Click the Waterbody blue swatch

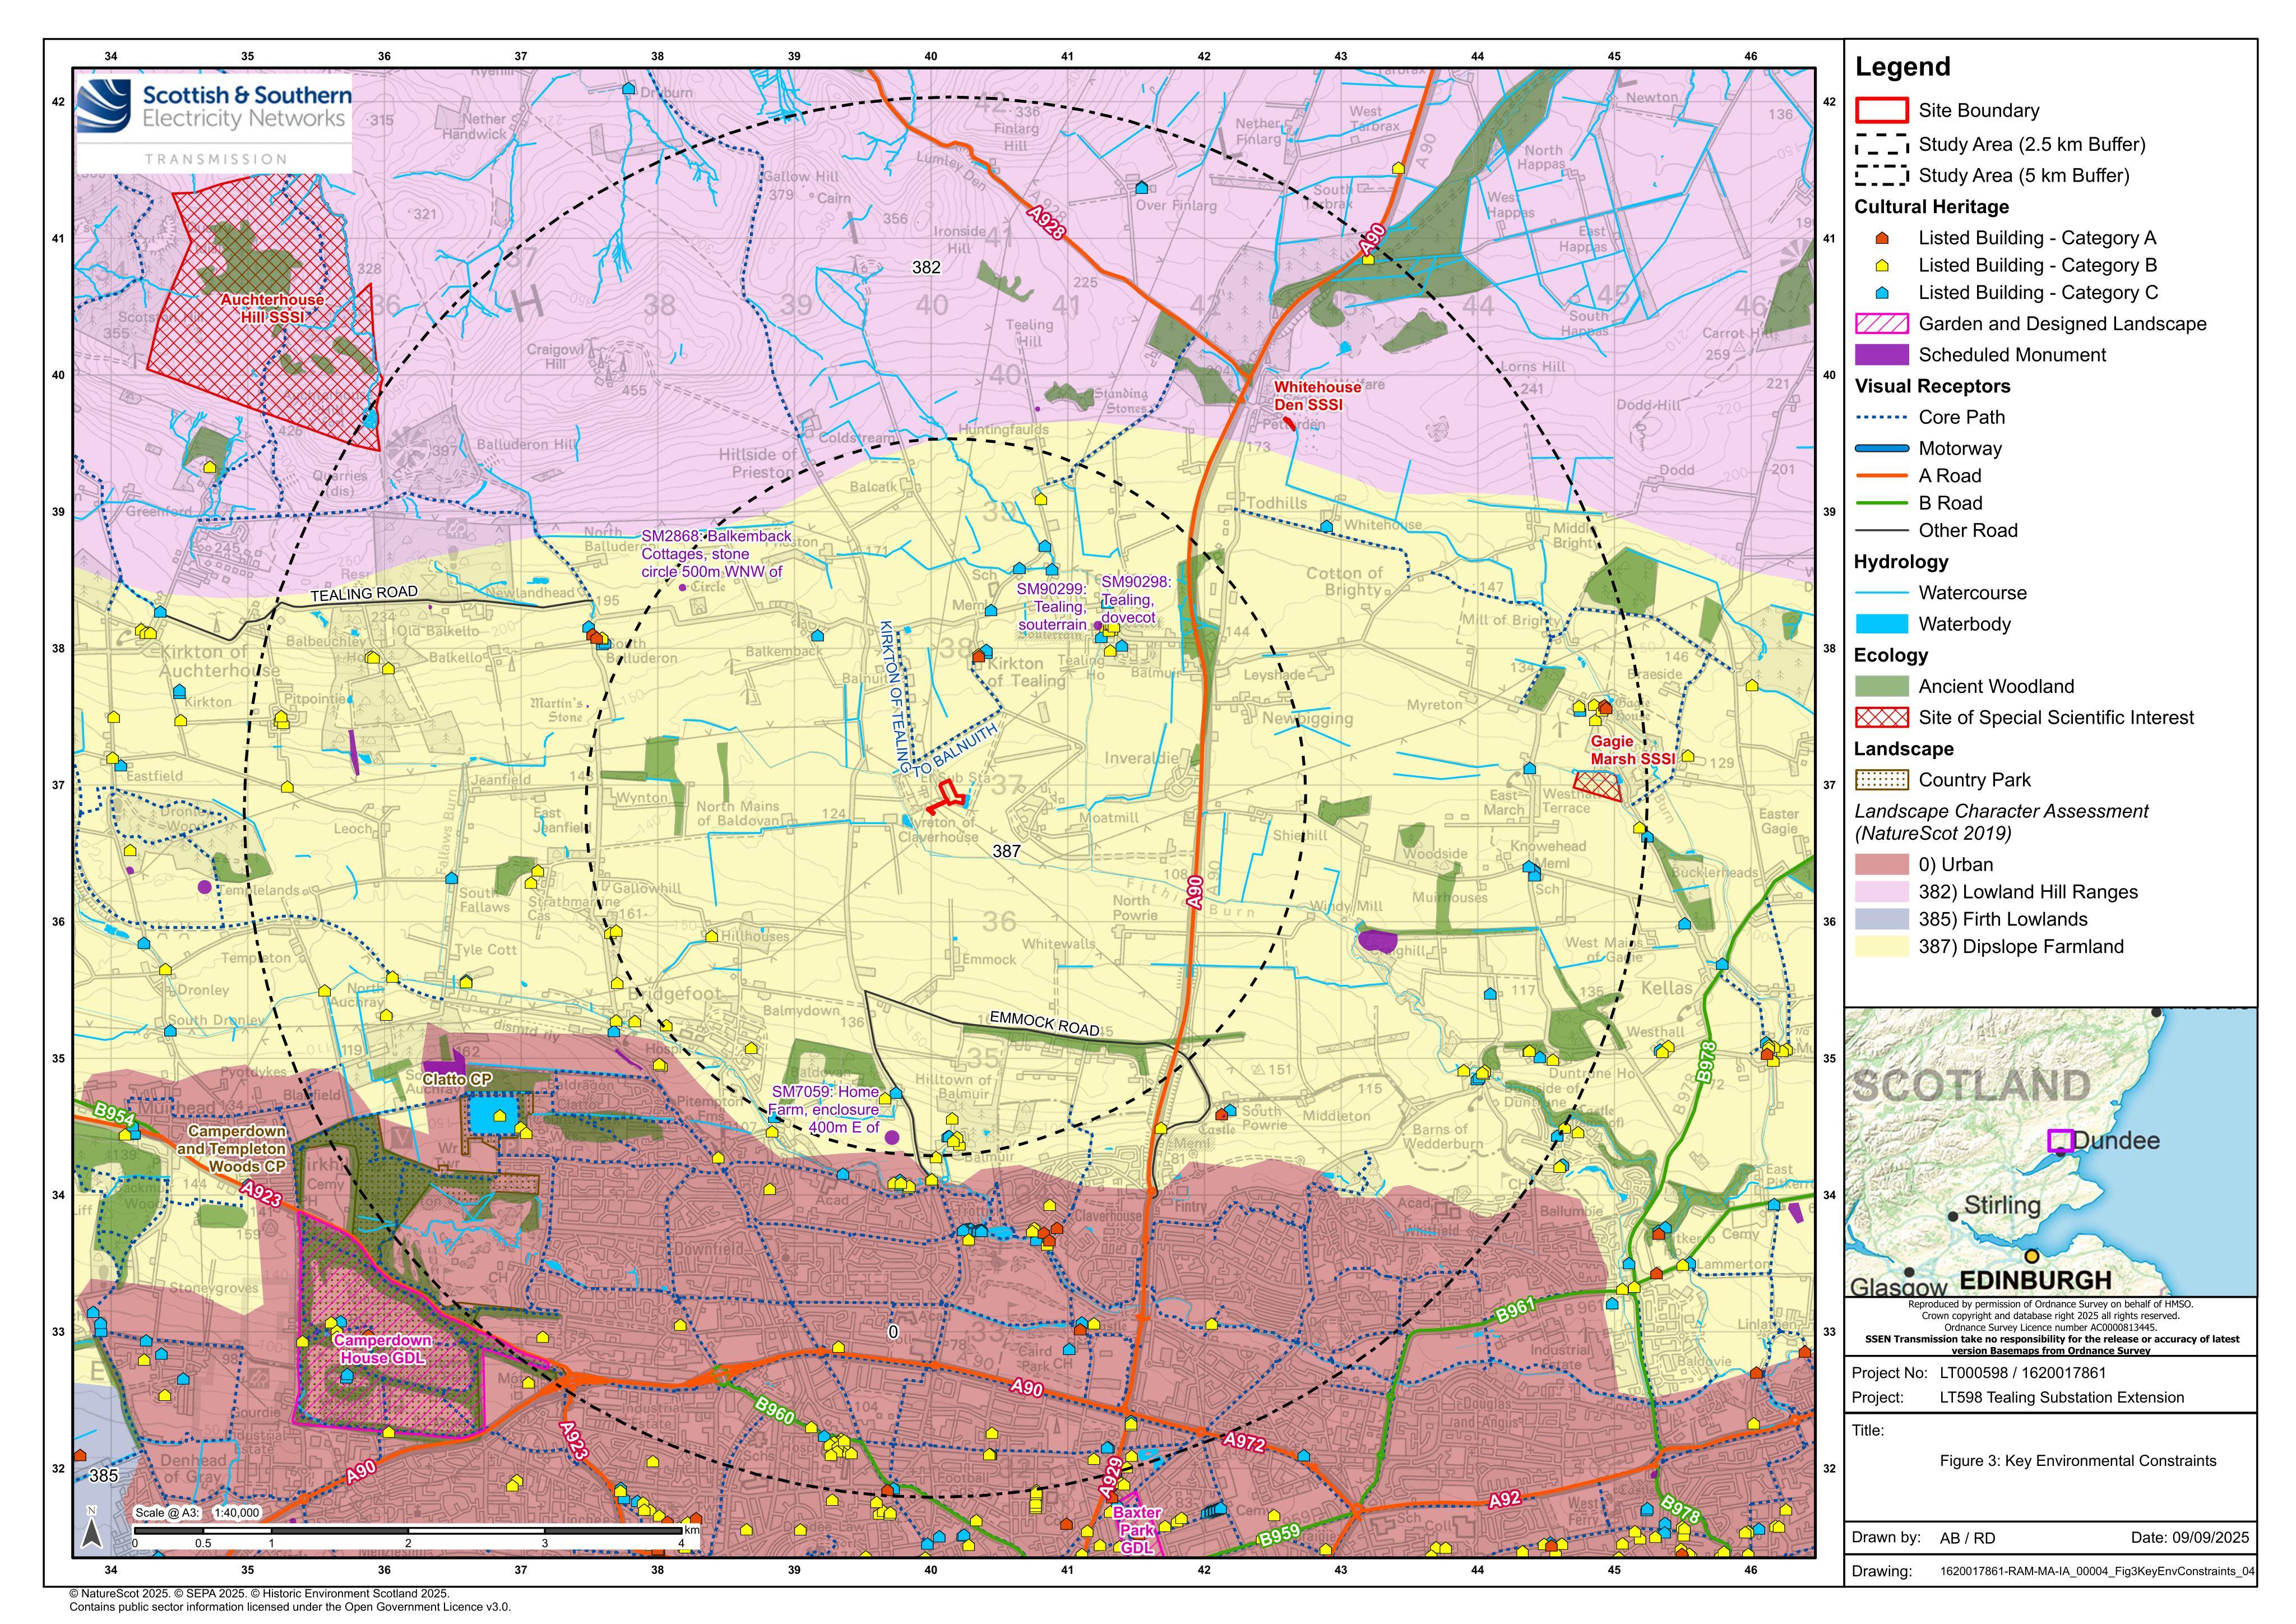coord(1881,624)
